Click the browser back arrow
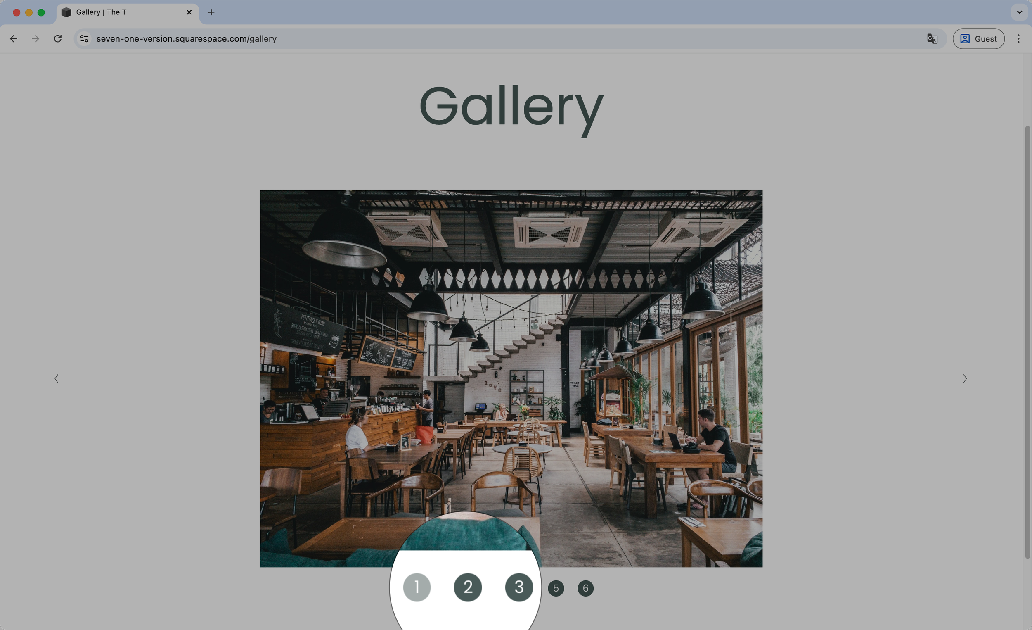Viewport: 1032px width, 630px height. 13,38
